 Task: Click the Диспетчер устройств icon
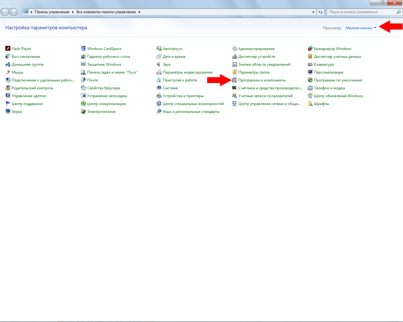[235, 56]
